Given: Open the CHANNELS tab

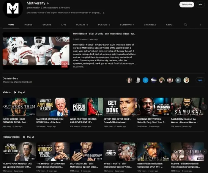Looking at the screenshot, I should [150, 25].
